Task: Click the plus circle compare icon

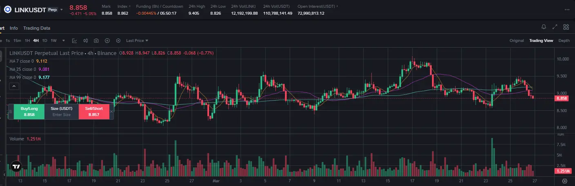Action: [107, 41]
